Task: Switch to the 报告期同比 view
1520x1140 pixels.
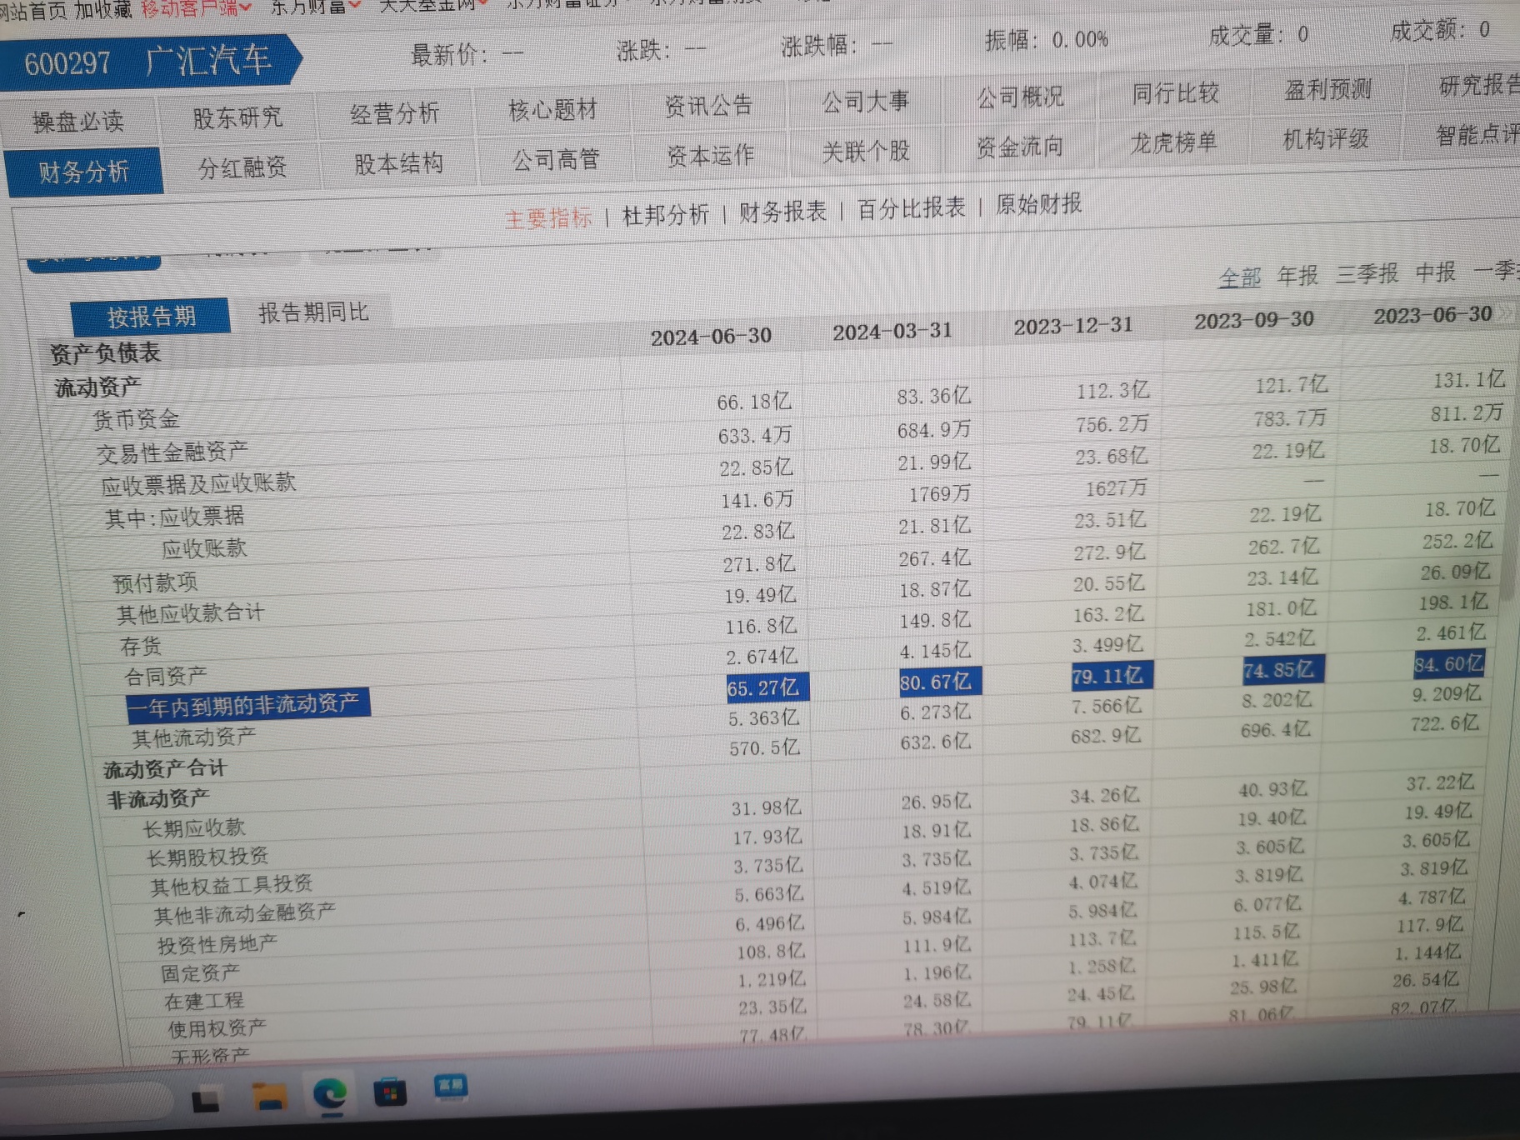Action: (313, 312)
